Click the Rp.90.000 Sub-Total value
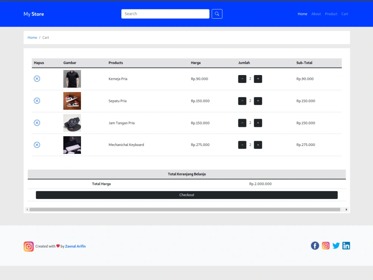 pyautogui.click(x=305, y=79)
